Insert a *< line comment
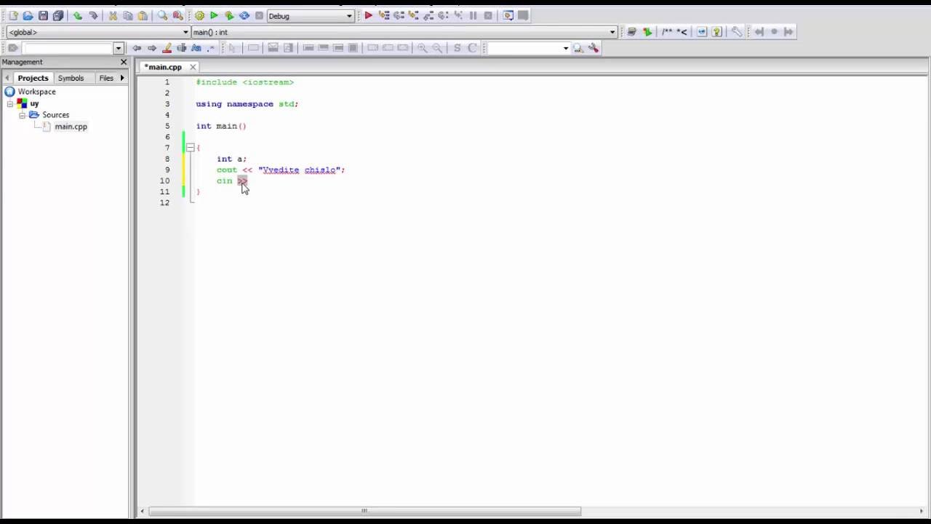This screenshot has width=931, height=524. tap(682, 31)
